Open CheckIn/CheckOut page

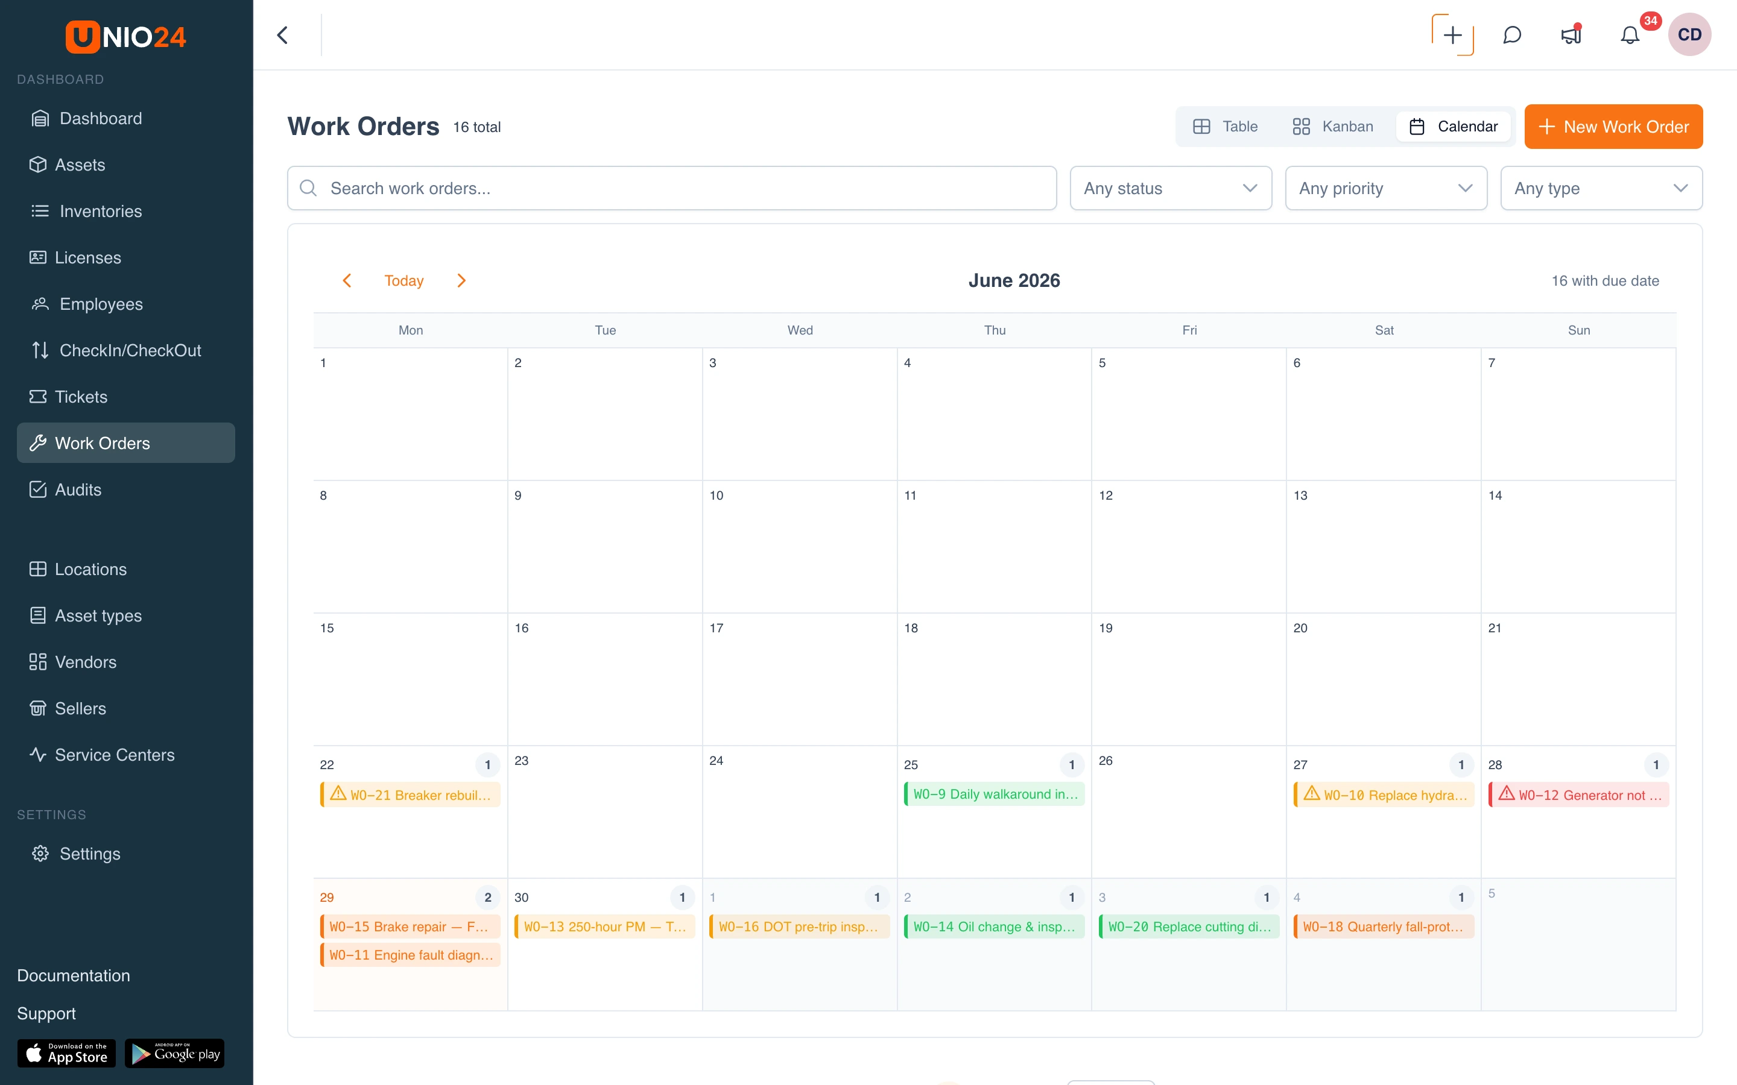[x=125, y=350]
